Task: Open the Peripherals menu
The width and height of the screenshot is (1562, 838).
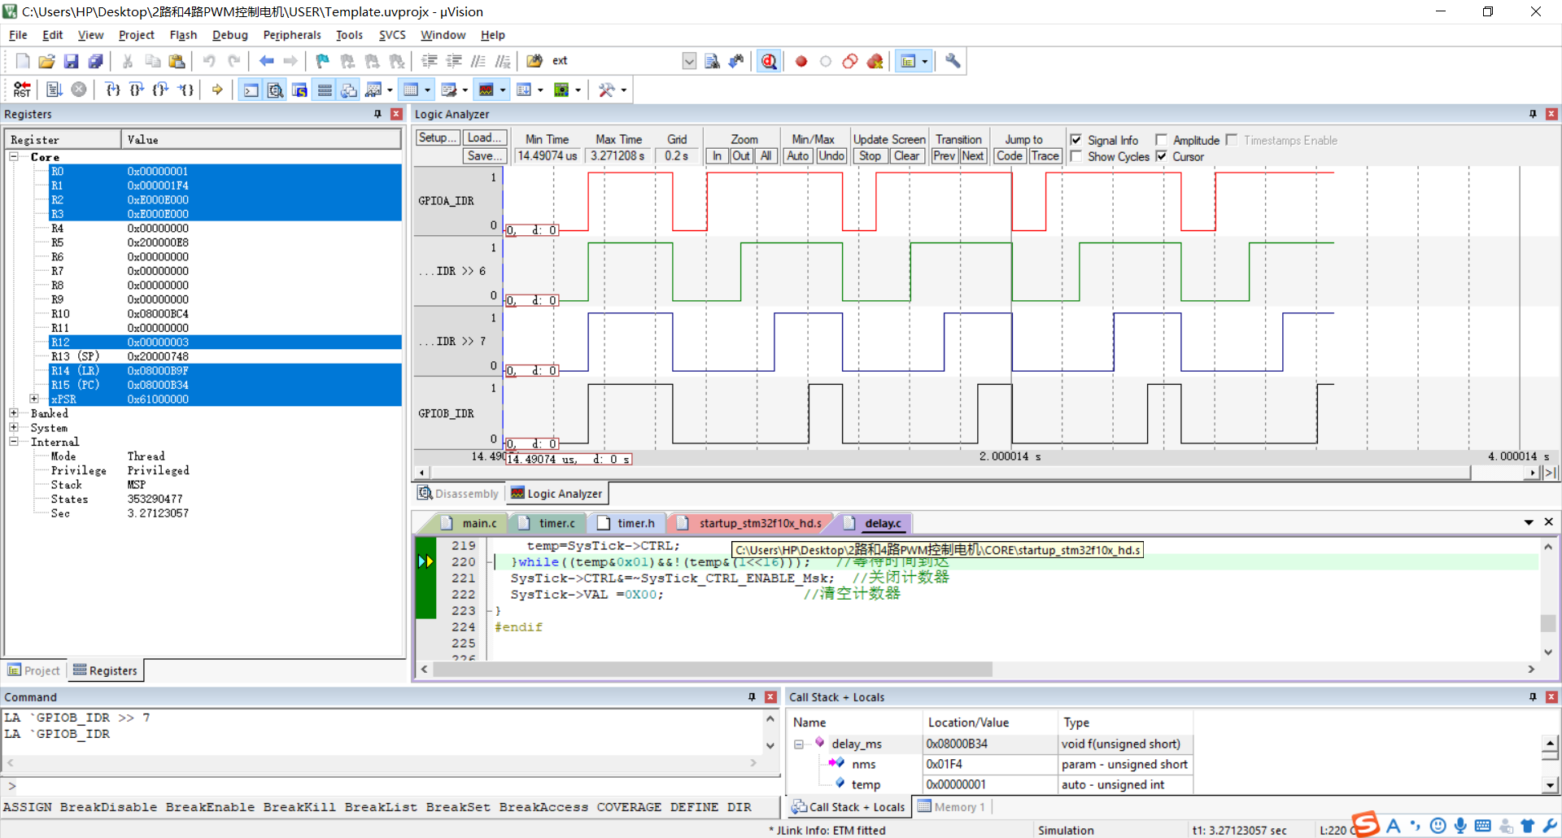Action: pyautogui.click(x=291, y=35)
